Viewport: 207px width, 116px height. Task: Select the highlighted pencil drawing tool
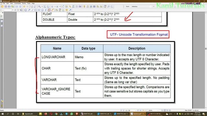[49, 10]
